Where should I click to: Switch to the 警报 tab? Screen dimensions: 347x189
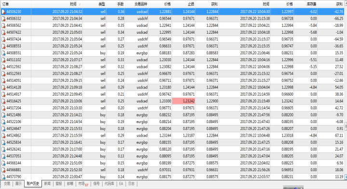59,184
